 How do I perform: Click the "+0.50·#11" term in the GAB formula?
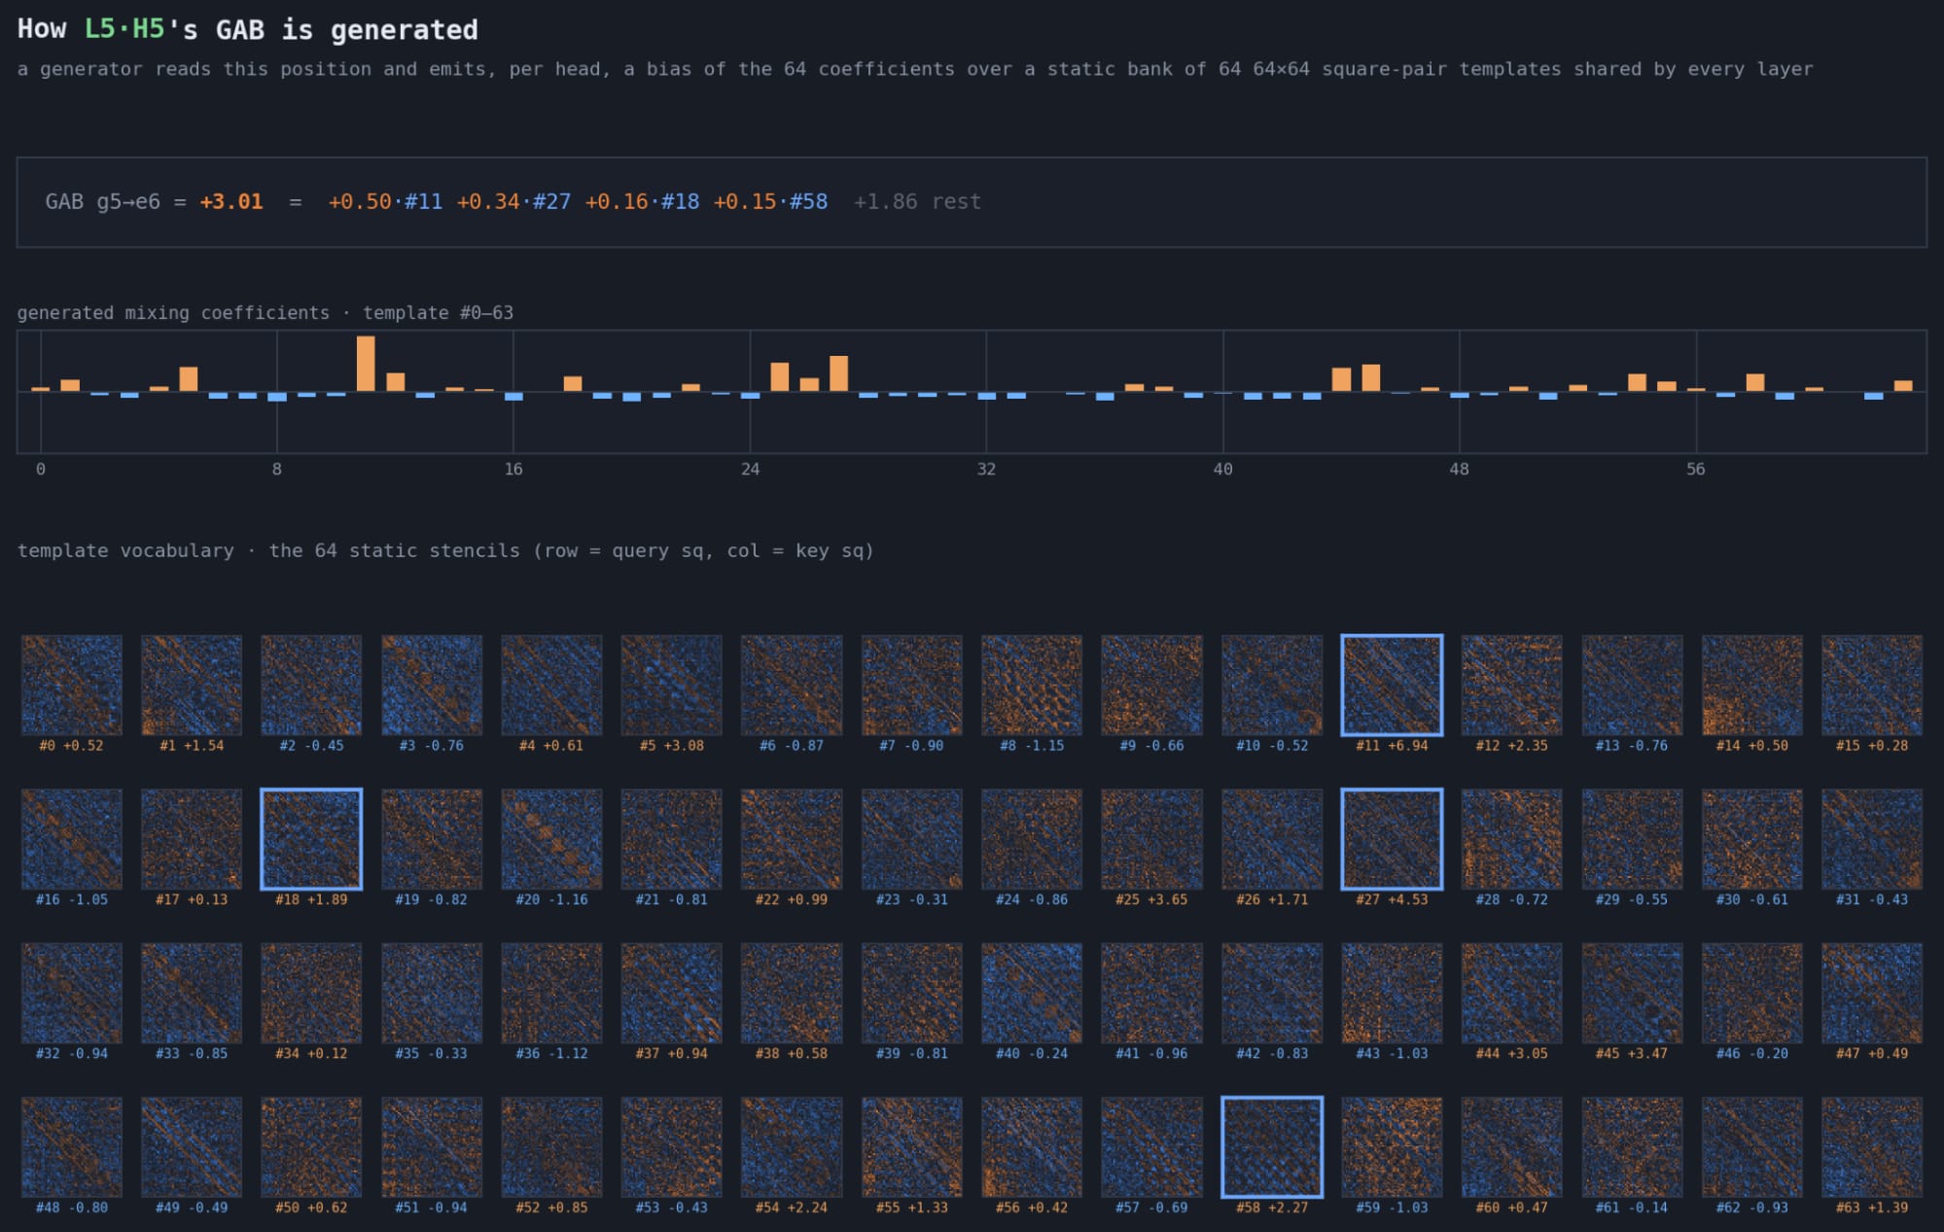point(385,202)
